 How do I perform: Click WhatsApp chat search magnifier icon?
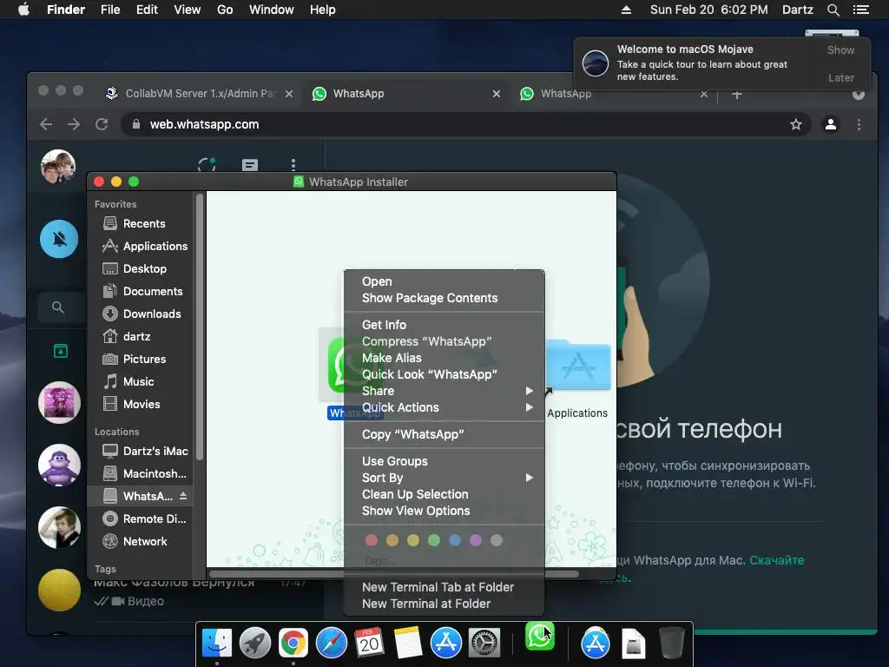pos(58,307)
